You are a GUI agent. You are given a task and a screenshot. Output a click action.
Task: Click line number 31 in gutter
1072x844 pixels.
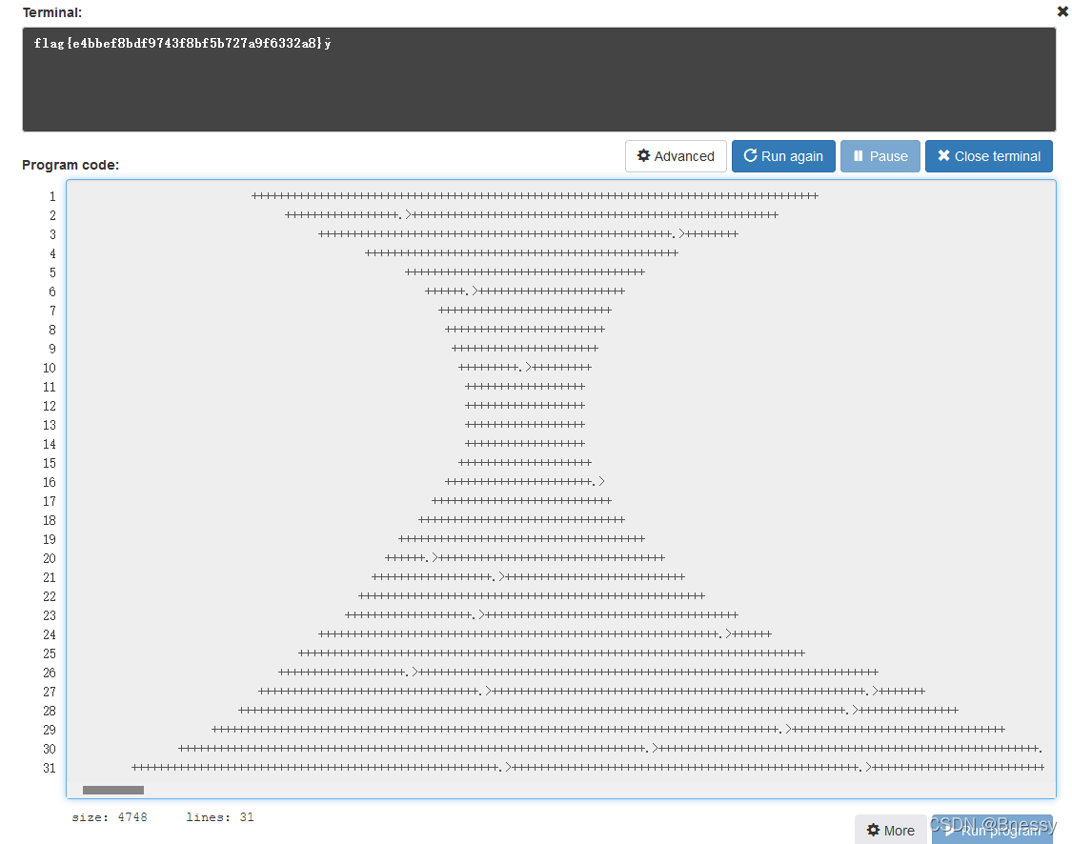pos(50,768)
